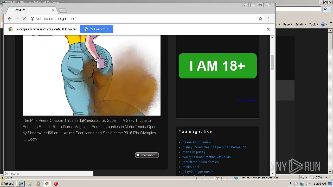This screenshot has height=187, width=333.
Task: Open a new Chrome tab
Action: coord(63,11)
